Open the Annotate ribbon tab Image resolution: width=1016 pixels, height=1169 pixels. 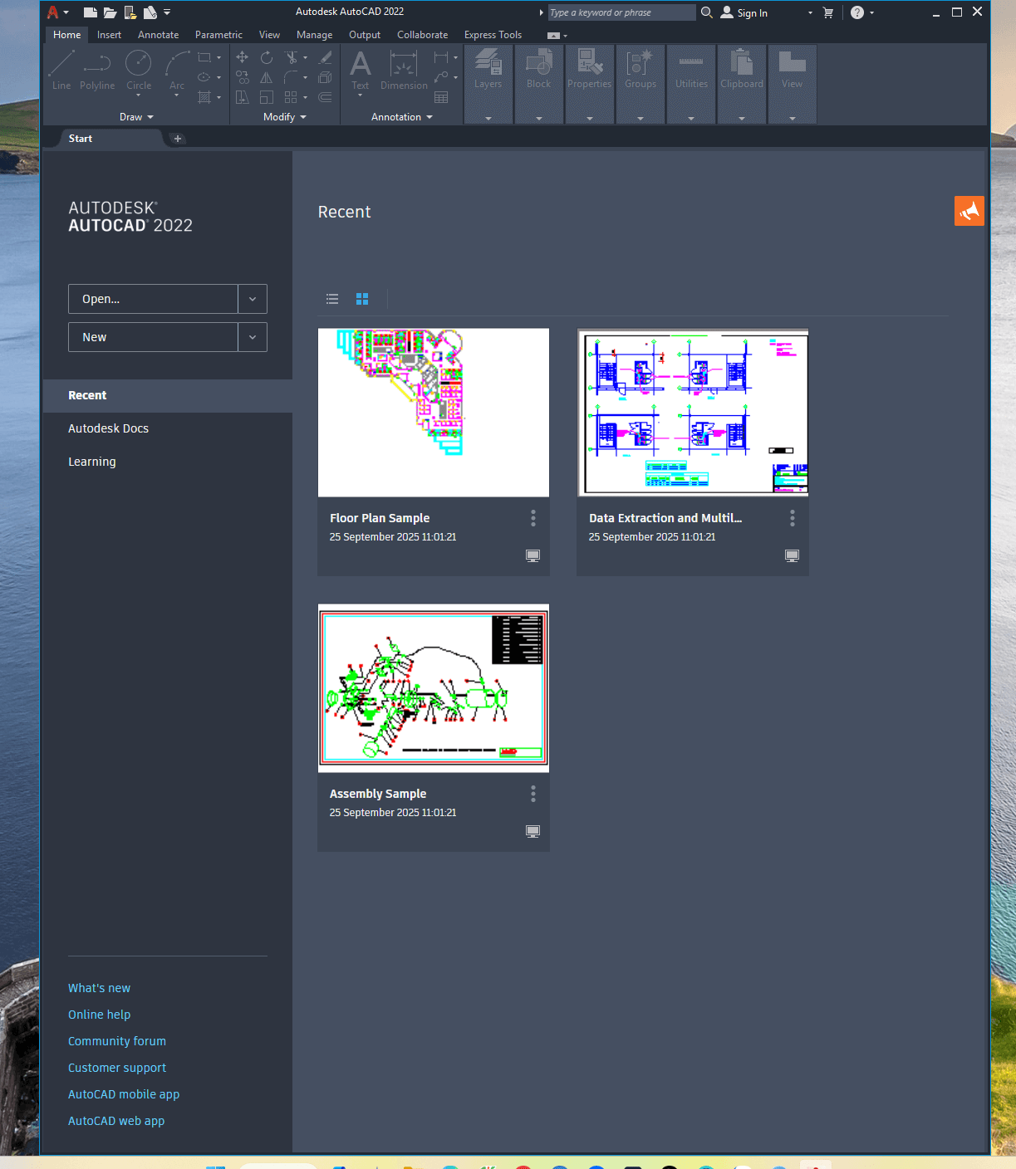(x=158, y=35)
